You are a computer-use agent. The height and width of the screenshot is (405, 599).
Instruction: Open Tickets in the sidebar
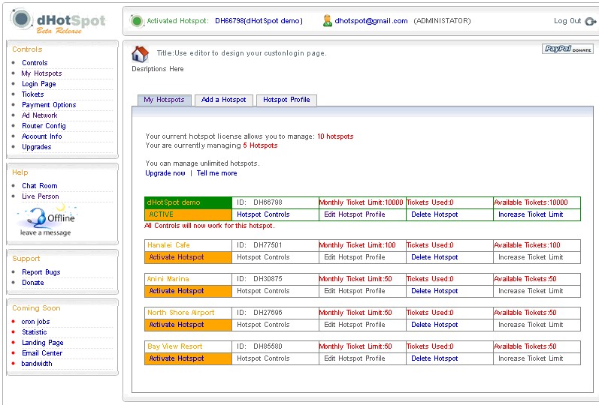33,94
